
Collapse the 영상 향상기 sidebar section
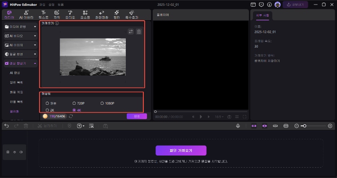(21, 63)
